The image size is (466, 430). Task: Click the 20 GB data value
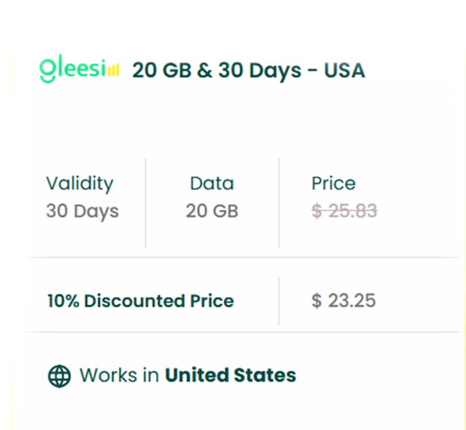[212, 211]
